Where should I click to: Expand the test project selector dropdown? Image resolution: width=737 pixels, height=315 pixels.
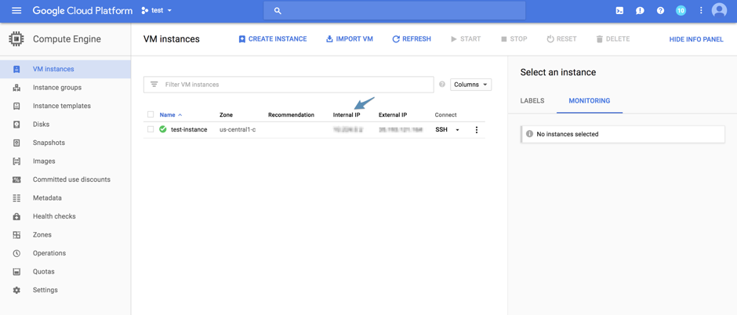(x=157, y=11)
